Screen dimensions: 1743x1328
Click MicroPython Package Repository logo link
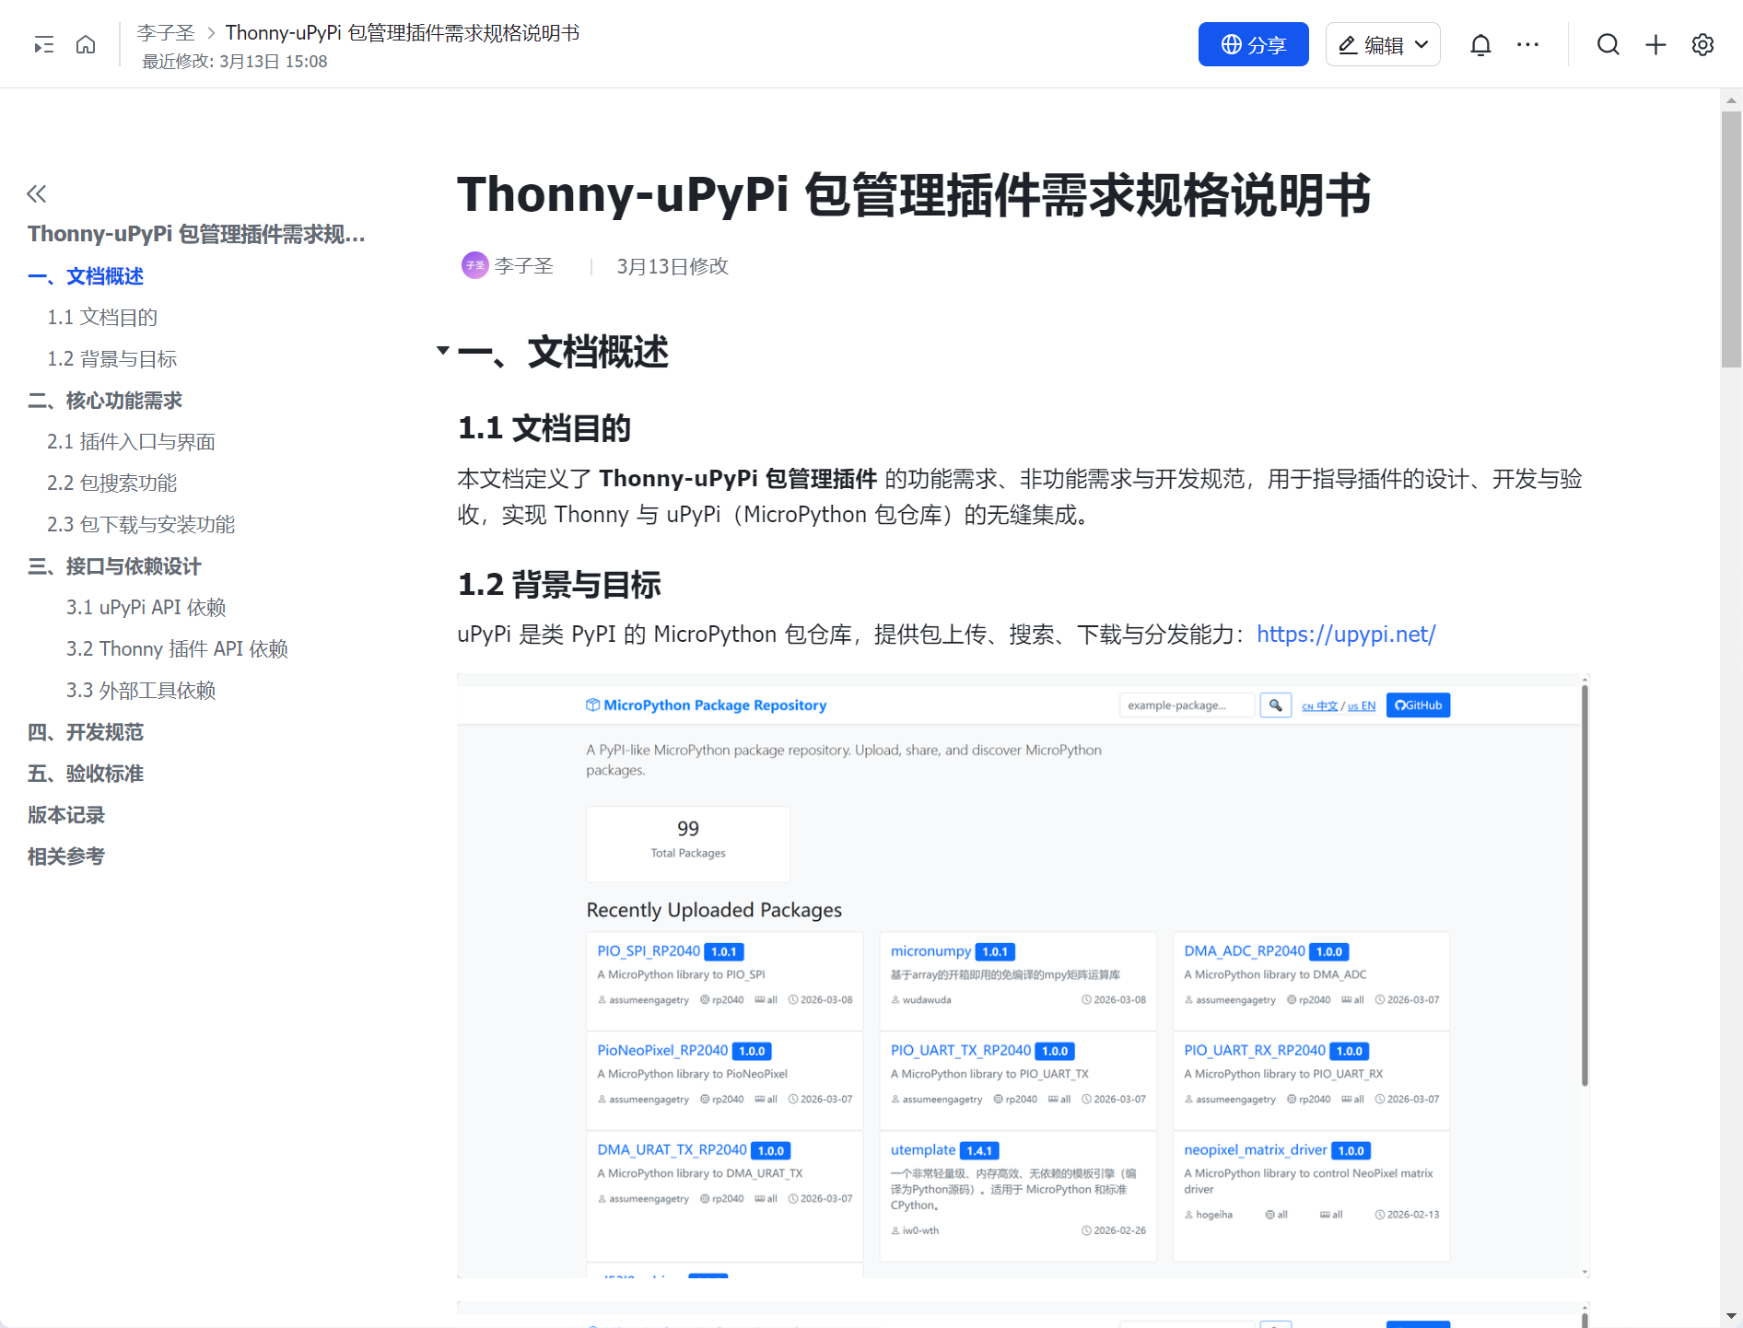coord(706,705)
